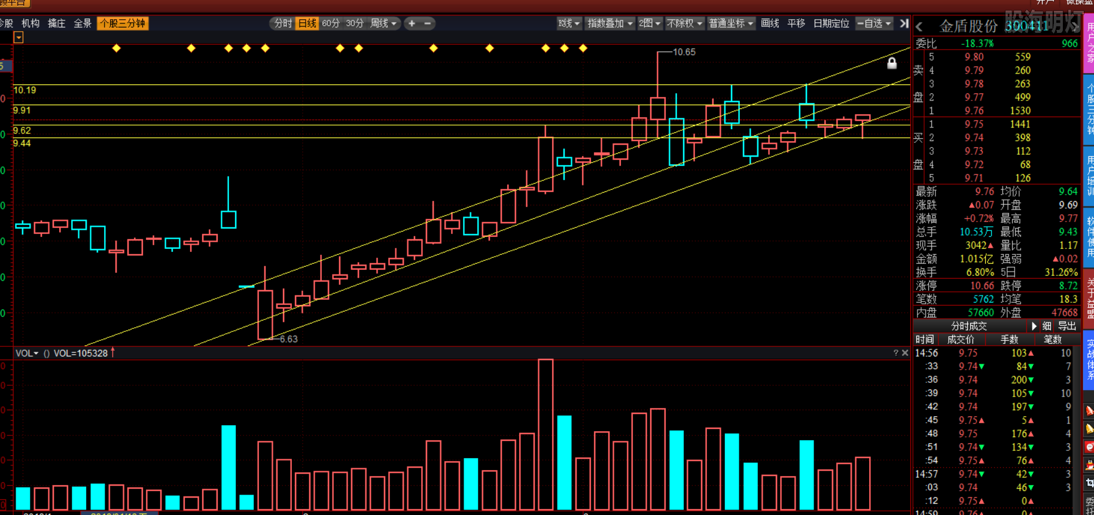Switch chart period to 60分
The image size is (1094, 515).
(x=331, y=23)
